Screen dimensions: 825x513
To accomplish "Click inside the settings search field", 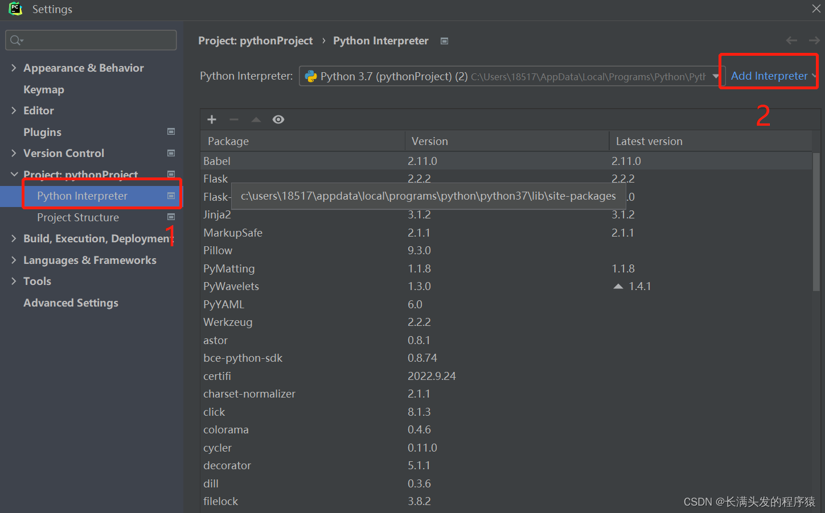I will pyautogui.click(x=91, y=40).
